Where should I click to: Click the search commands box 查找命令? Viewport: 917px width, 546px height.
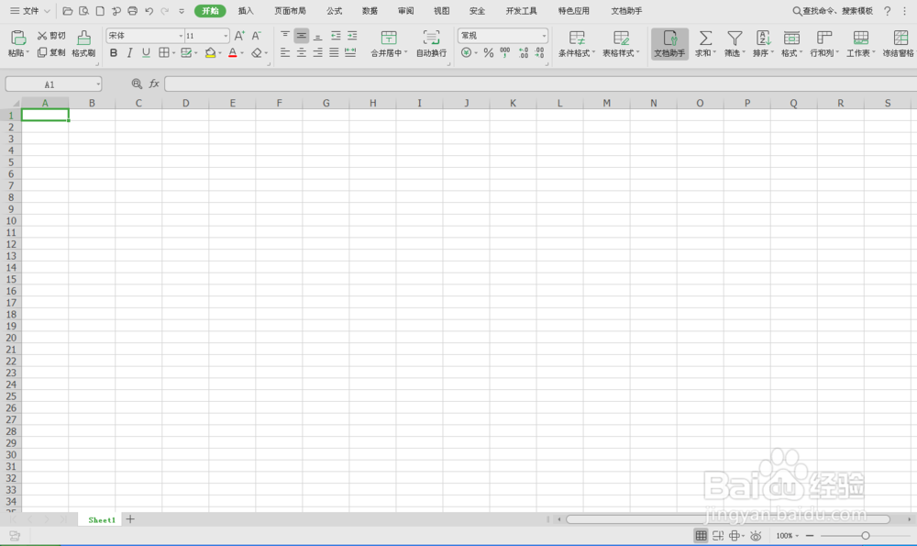pyautogui.click(x=833, y=11)
